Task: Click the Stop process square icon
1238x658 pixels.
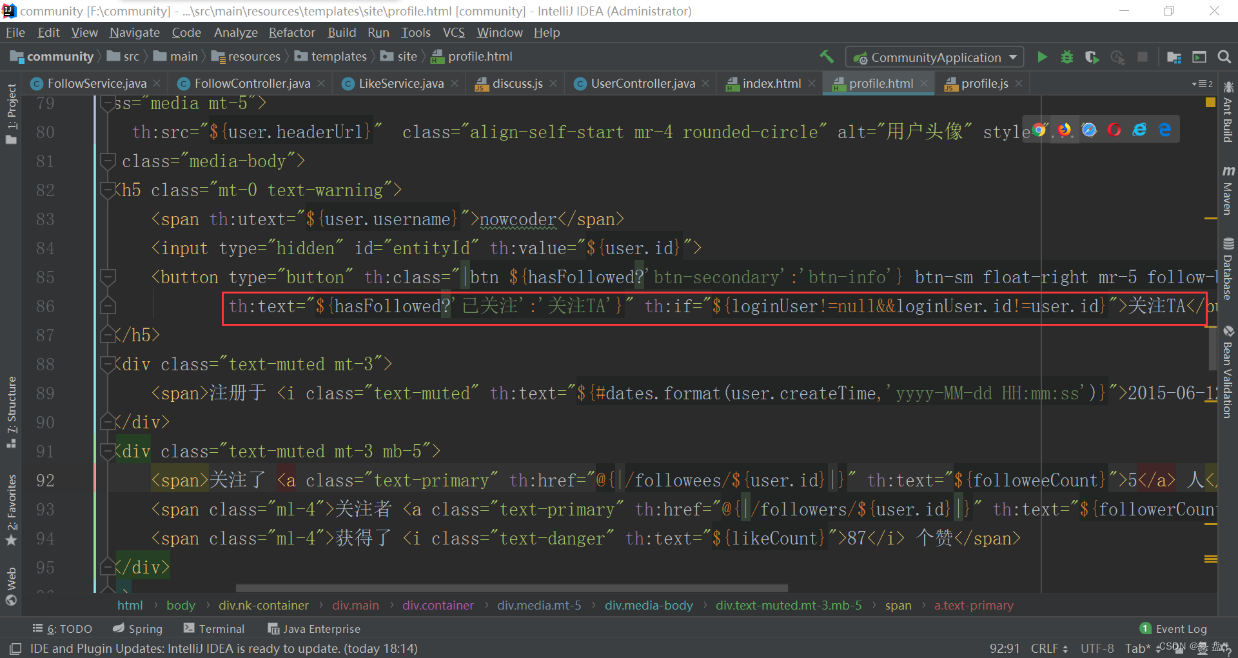Action: point(1143,57)
